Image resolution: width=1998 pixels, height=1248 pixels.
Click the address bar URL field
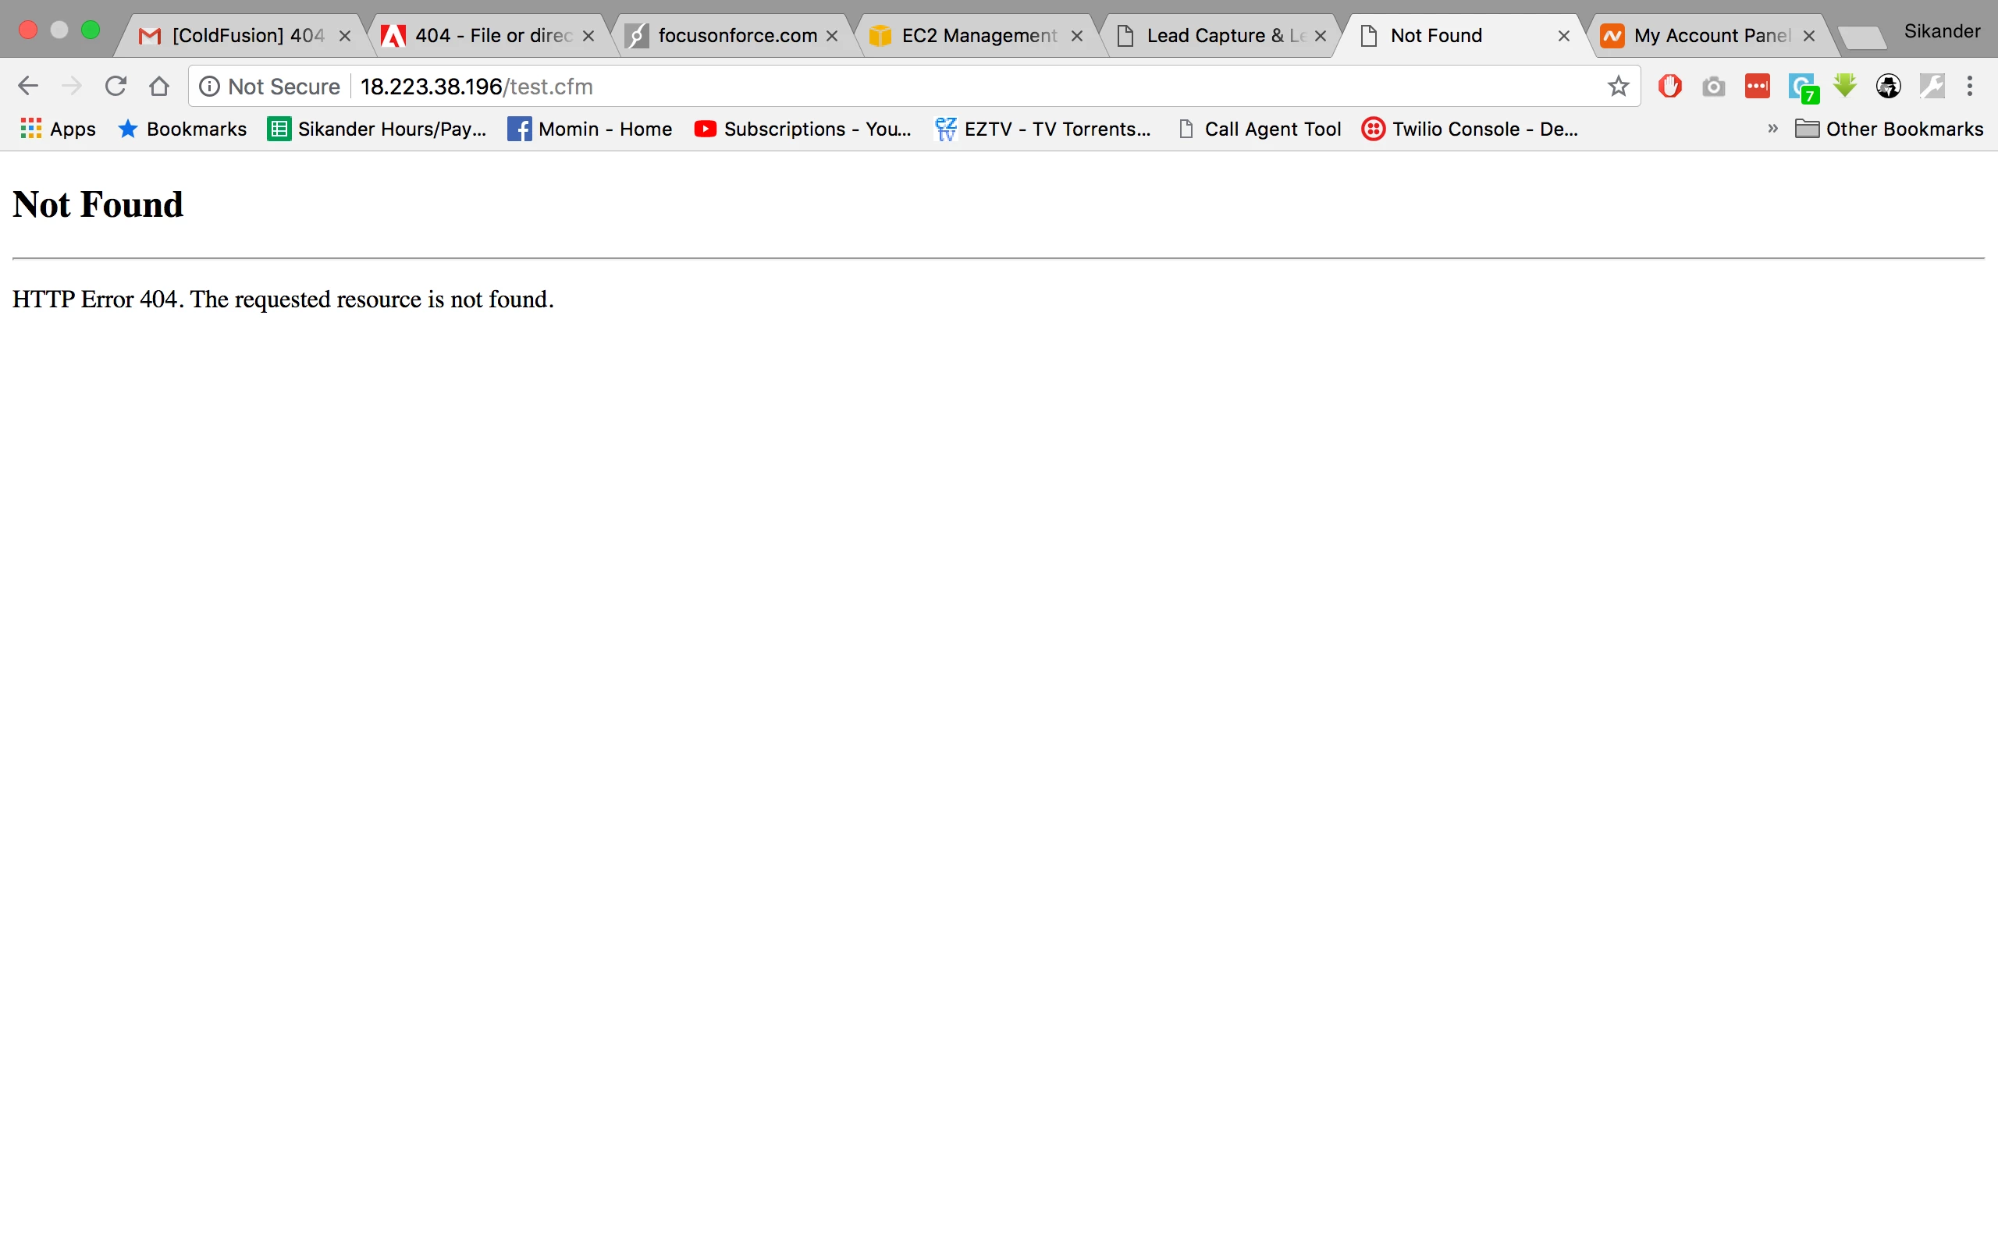click(x=908, y=86)
